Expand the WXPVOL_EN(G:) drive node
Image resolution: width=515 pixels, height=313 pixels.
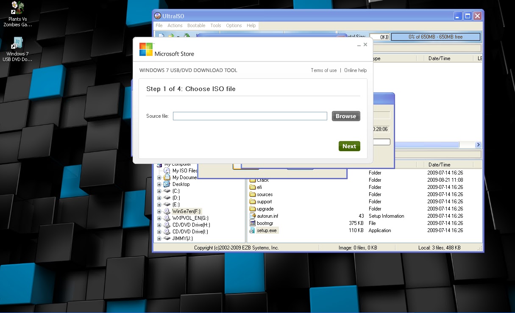coord(159,218)
